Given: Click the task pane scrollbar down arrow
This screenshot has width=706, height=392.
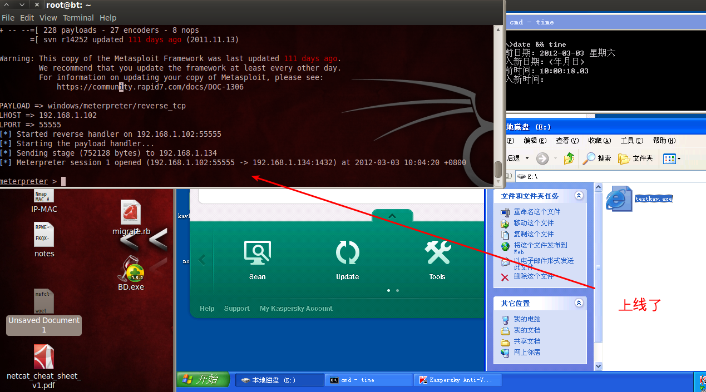Looking at the screenshot, I should [x=599, y=366].
